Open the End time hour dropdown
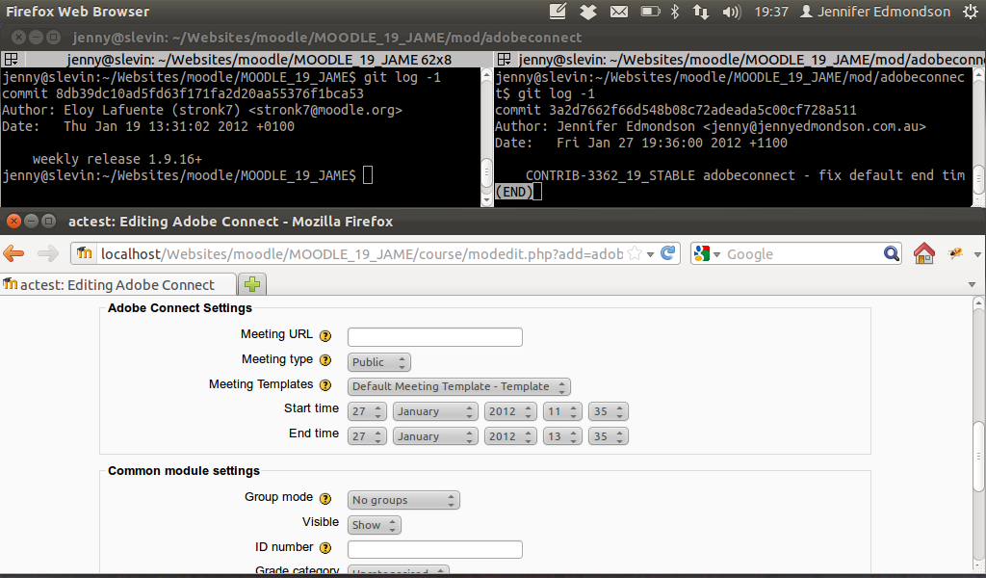The height and width of the screenshot is (578, 986). pos(562,436)
